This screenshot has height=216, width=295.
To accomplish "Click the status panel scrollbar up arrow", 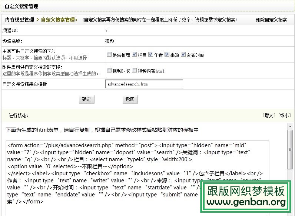I will (x=291, y=126).
